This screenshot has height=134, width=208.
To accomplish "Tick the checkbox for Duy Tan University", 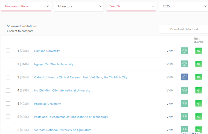I will [x=8, y=51].
